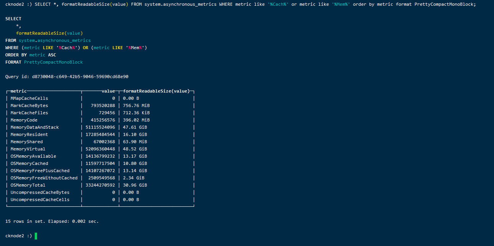Click the MemoryShared metric name
The image size is (494, 246).
[27, 142]
